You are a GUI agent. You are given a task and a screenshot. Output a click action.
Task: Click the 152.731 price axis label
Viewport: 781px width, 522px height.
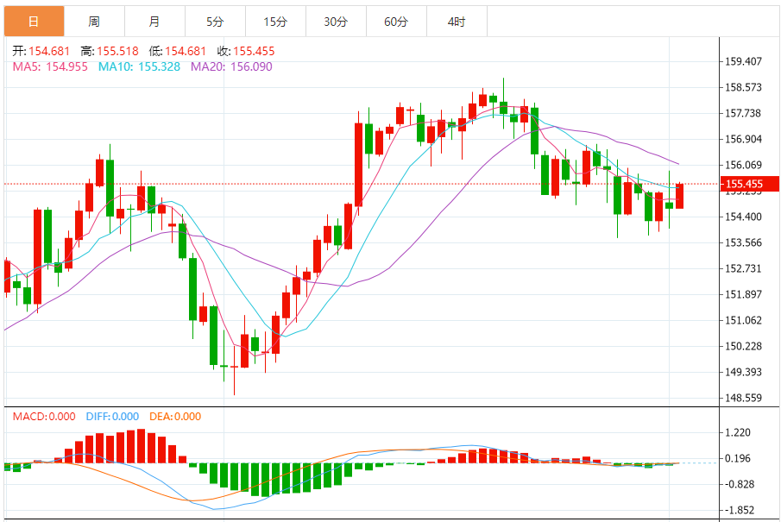click(743, 269)
